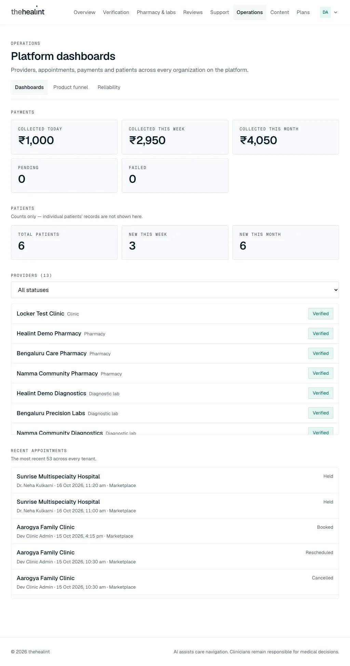Switch to the Reliability tab
This screenshot has height=666, width=350.
point(109,87)
